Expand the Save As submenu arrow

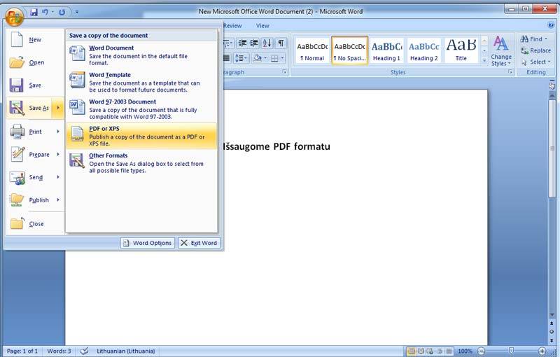click(58, 108)
